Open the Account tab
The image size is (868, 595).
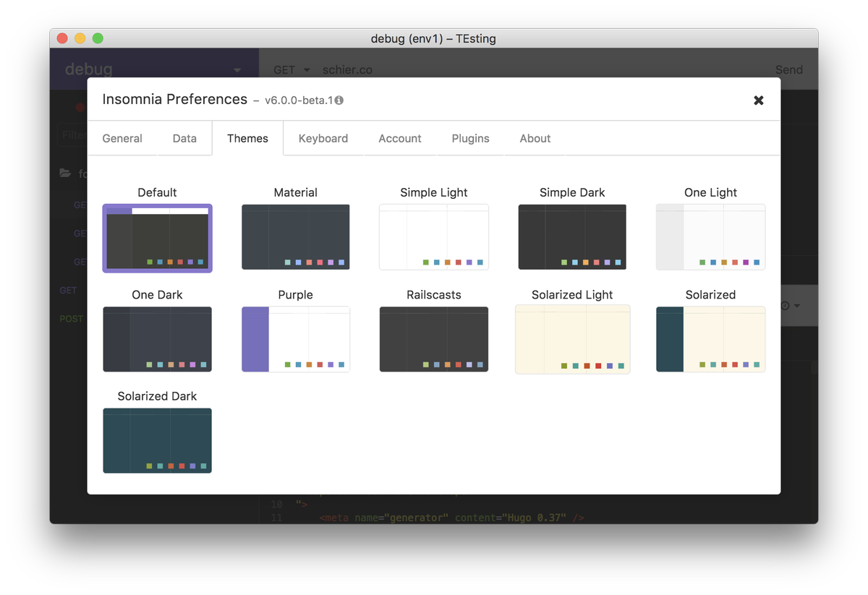pyautogui.click(x=400, y=138)
